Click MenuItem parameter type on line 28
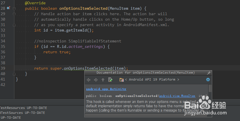Image resolution: width=240 pixels, height=121 pixels. (x=119, y=9)
